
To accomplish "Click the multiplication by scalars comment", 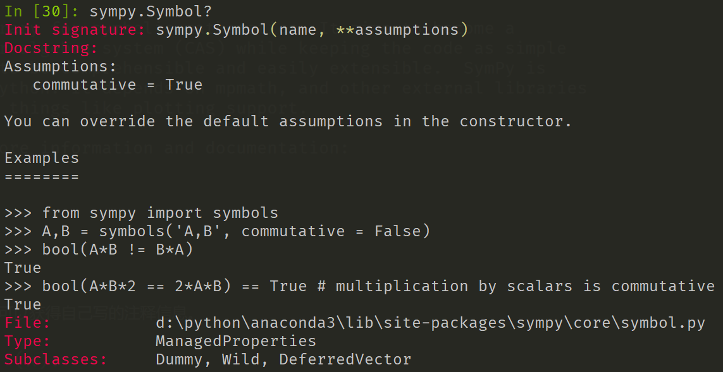I will click(516, 286).
